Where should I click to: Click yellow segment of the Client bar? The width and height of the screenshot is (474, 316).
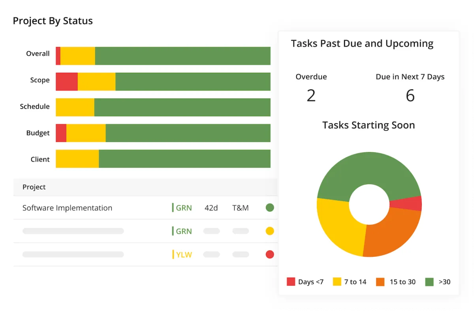(77, 159)
